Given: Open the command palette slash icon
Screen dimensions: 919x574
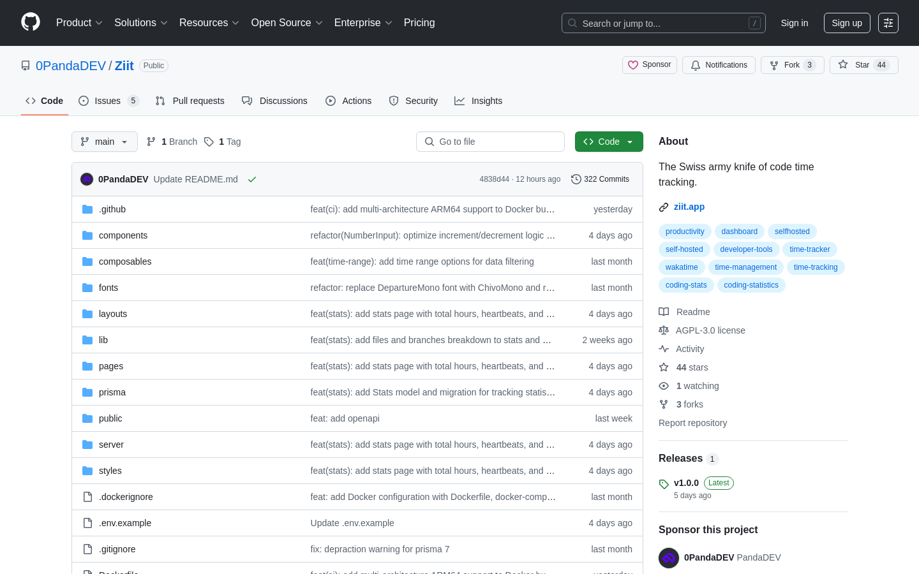Looking at the screenshot, I should pos(754,23).
